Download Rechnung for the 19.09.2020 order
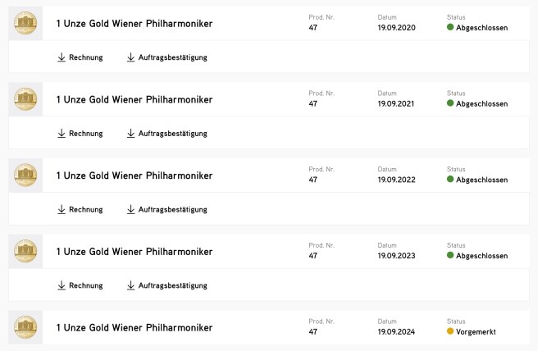The height and width of the screenshot is (351, 538). coord(85,57)
